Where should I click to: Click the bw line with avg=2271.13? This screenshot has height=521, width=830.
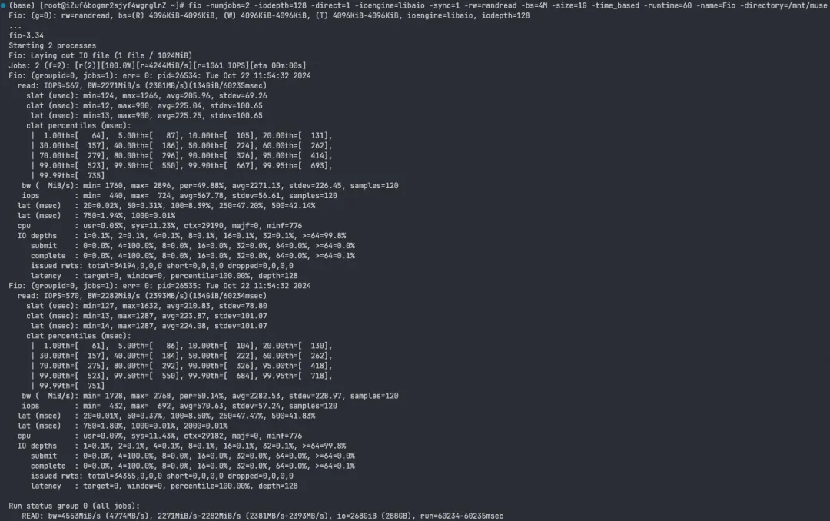(210, 186)
